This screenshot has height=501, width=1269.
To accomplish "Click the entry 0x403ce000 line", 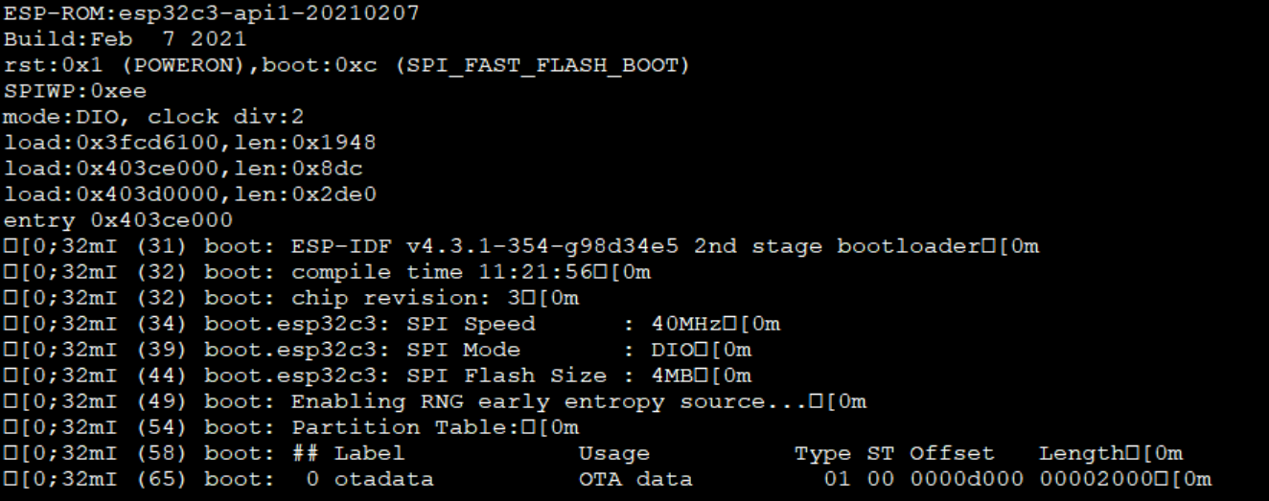I will [118, 221].
